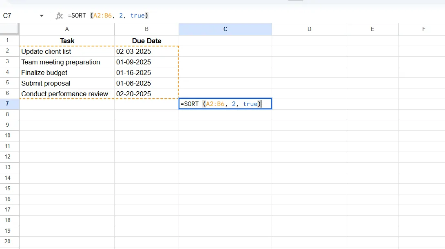Click the 01-06-2025 date cell
The height and width of the screenshot is (249, 445).
pyautogui.click(x=147, y=83)
